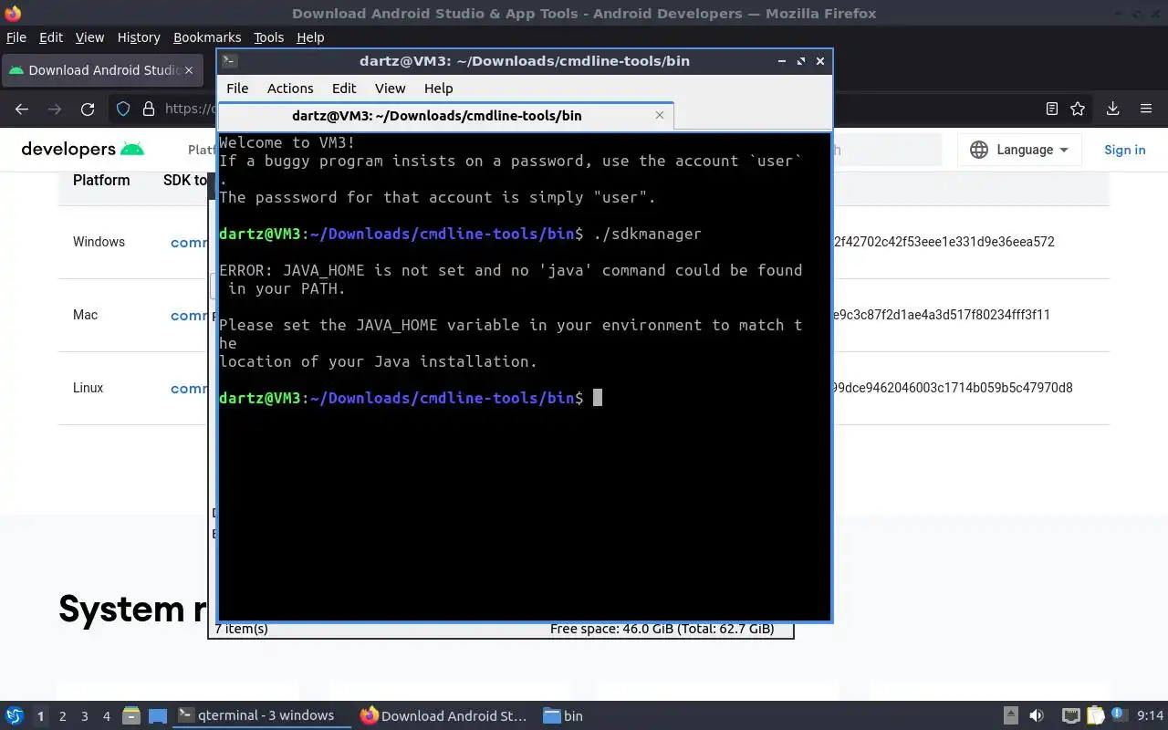Image resolution: width=1168 pixels, height=730 pixels.
Task: Click the Firefox forward arrow
Action: tap(55, 109)
